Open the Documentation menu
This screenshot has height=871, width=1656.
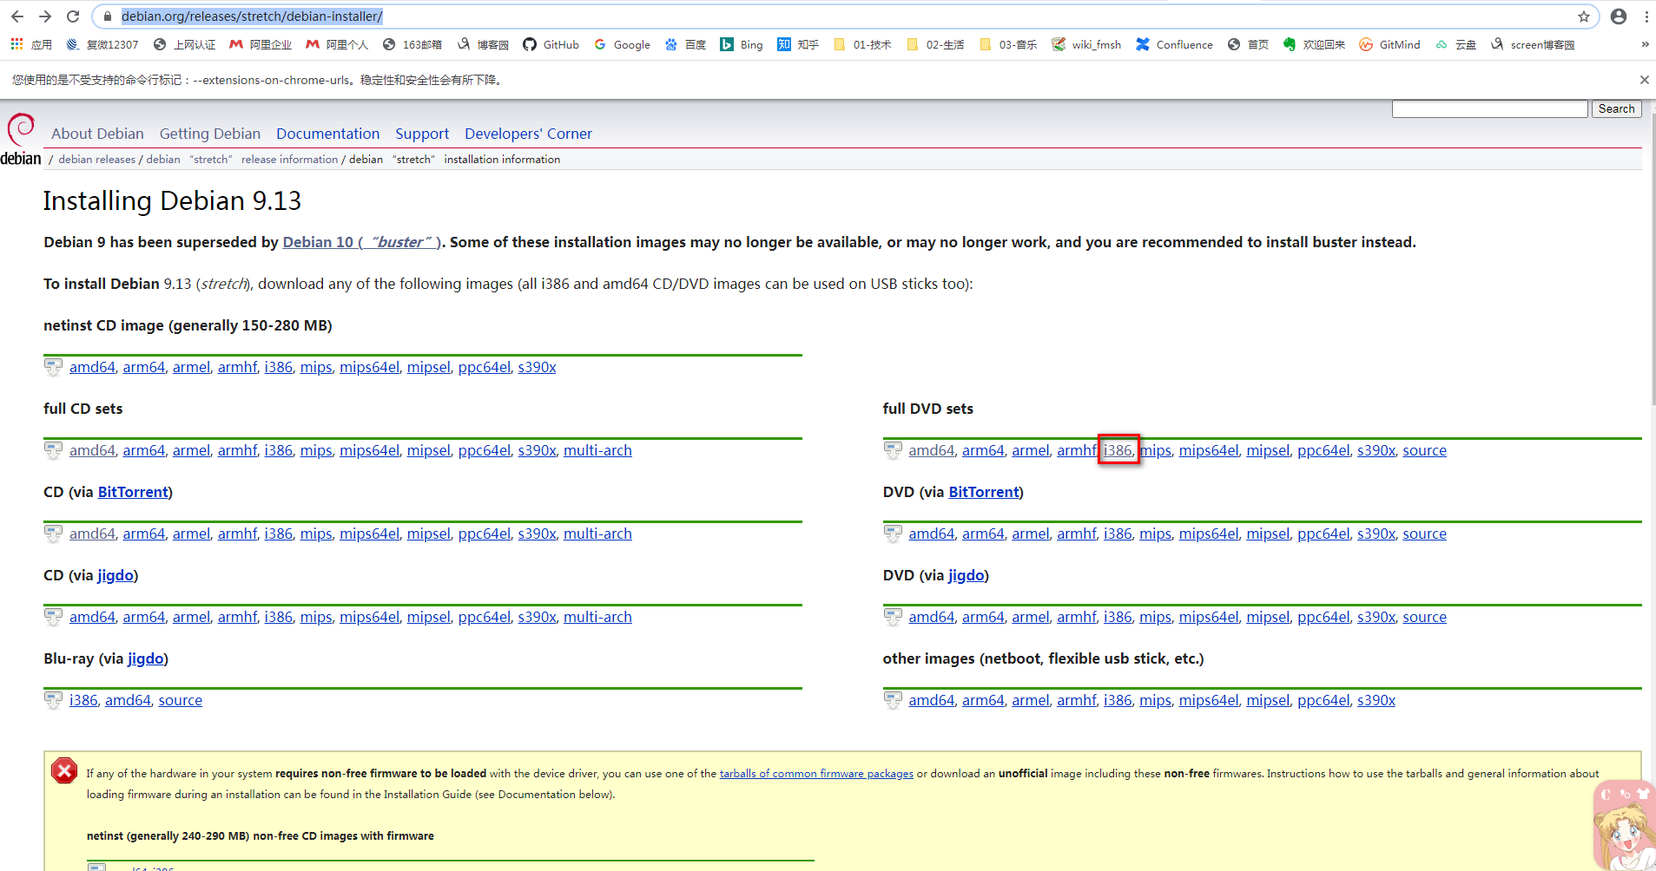[328, 134]
